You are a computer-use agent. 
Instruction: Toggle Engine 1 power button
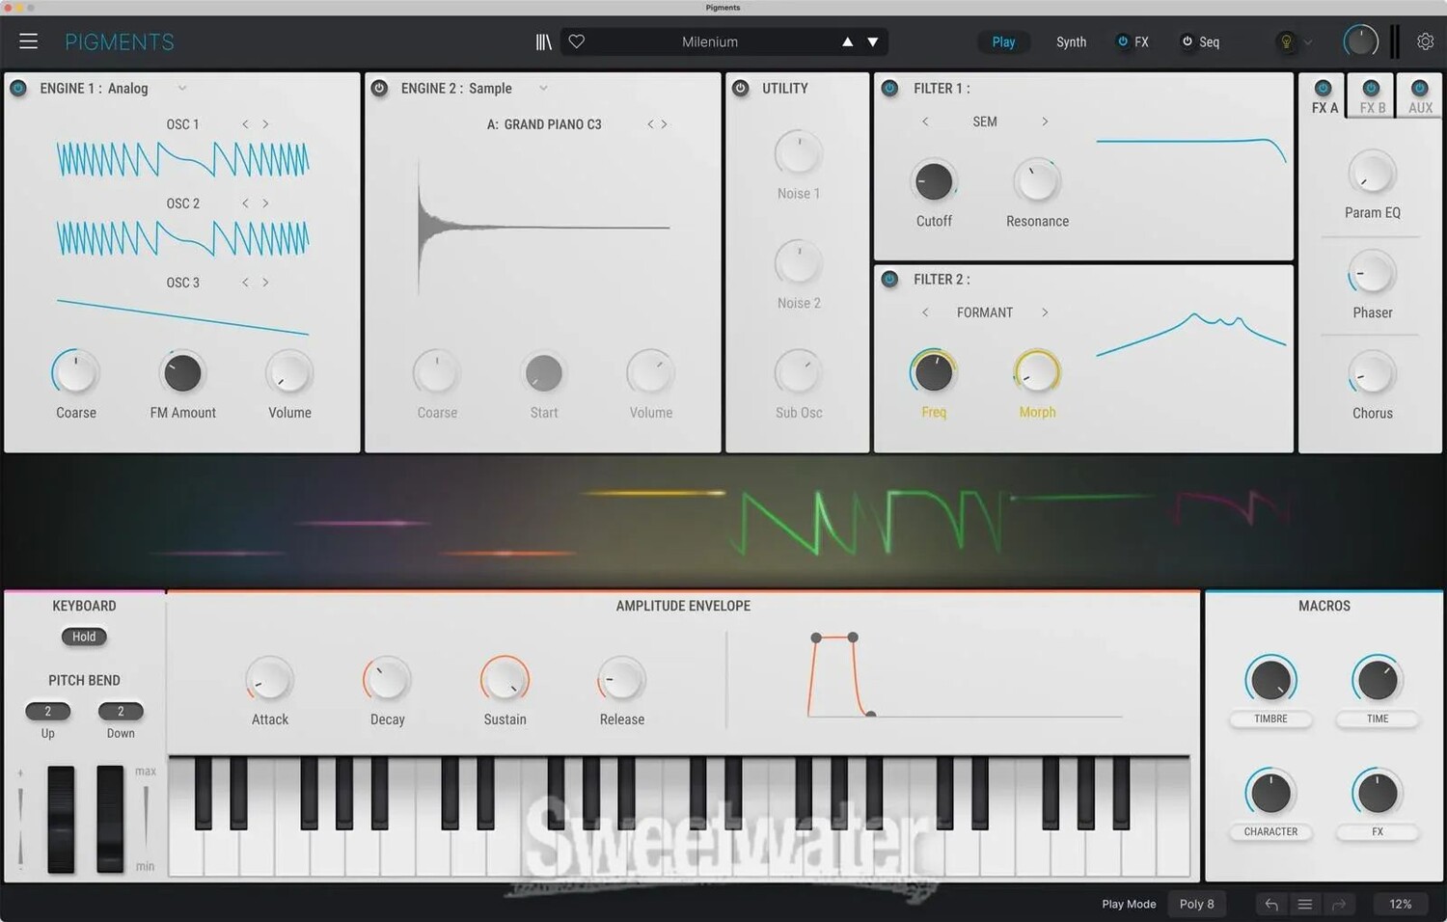pyautogui.click(x=18, y=88)
